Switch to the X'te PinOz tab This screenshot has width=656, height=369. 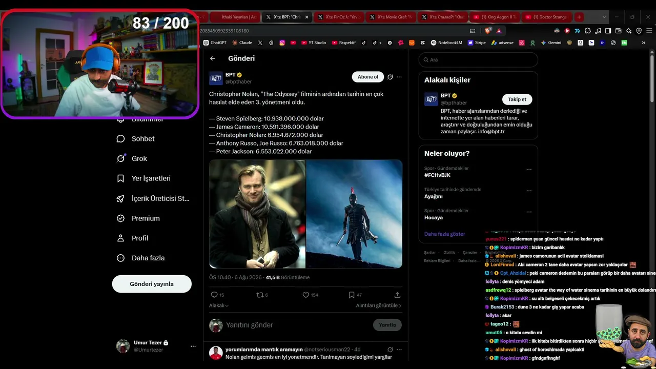(339, 17)
